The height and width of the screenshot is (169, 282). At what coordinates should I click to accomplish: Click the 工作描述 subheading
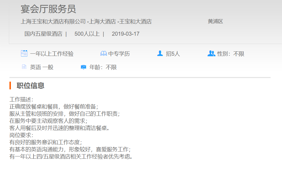[x=21, y=100]
